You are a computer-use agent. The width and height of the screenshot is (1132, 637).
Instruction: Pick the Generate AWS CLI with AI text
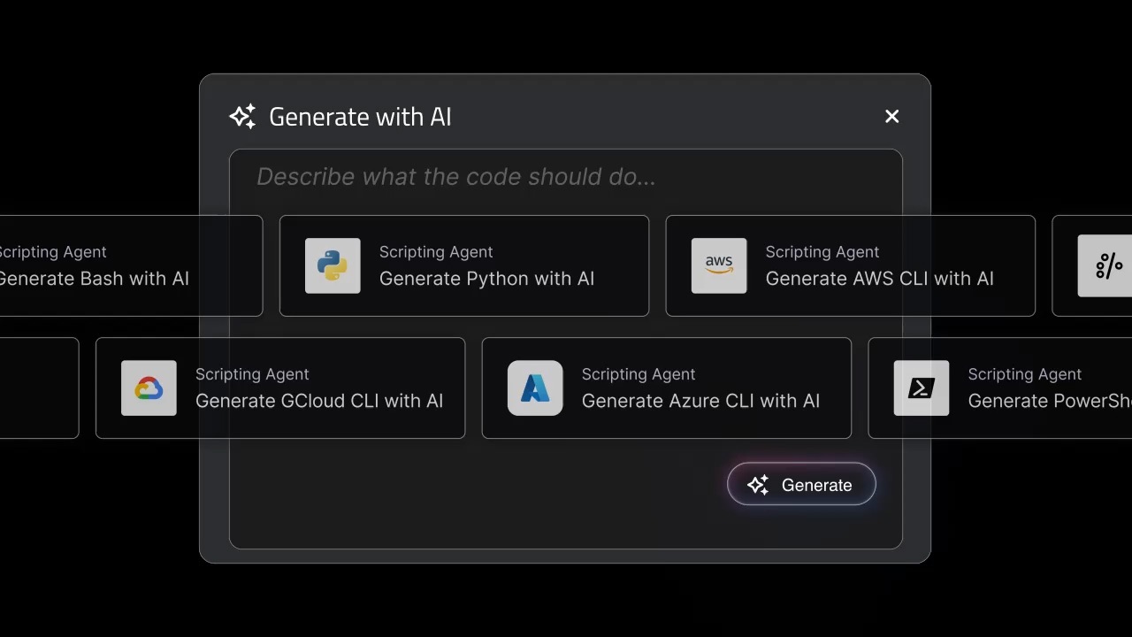[x=879, y=279]
